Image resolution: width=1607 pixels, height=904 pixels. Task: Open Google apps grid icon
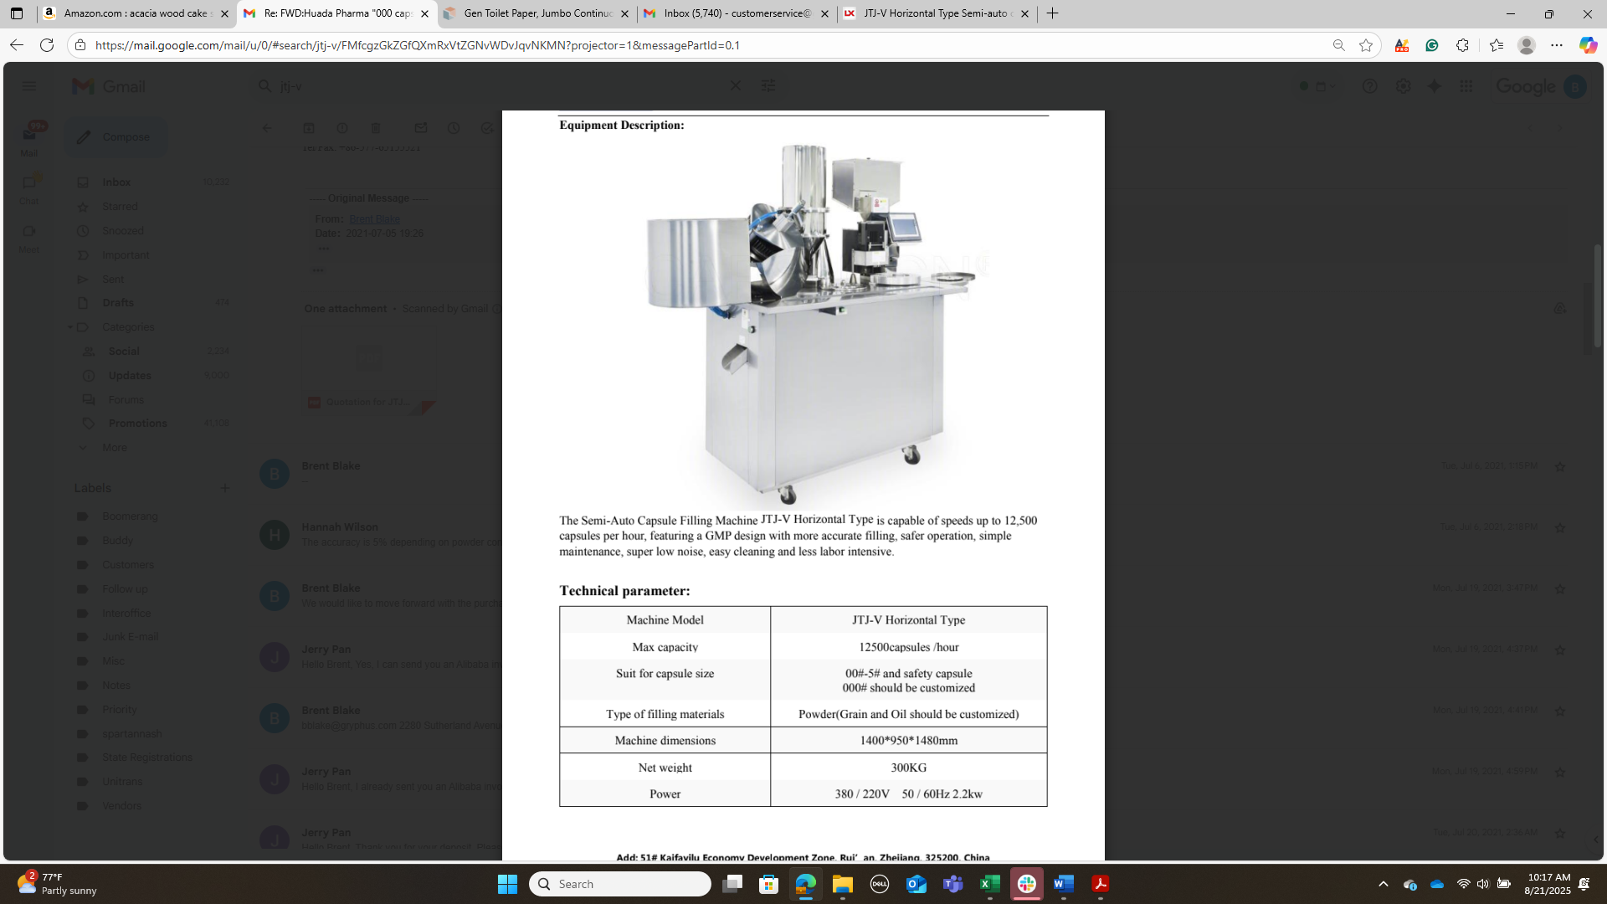(x=1466, y=86)
